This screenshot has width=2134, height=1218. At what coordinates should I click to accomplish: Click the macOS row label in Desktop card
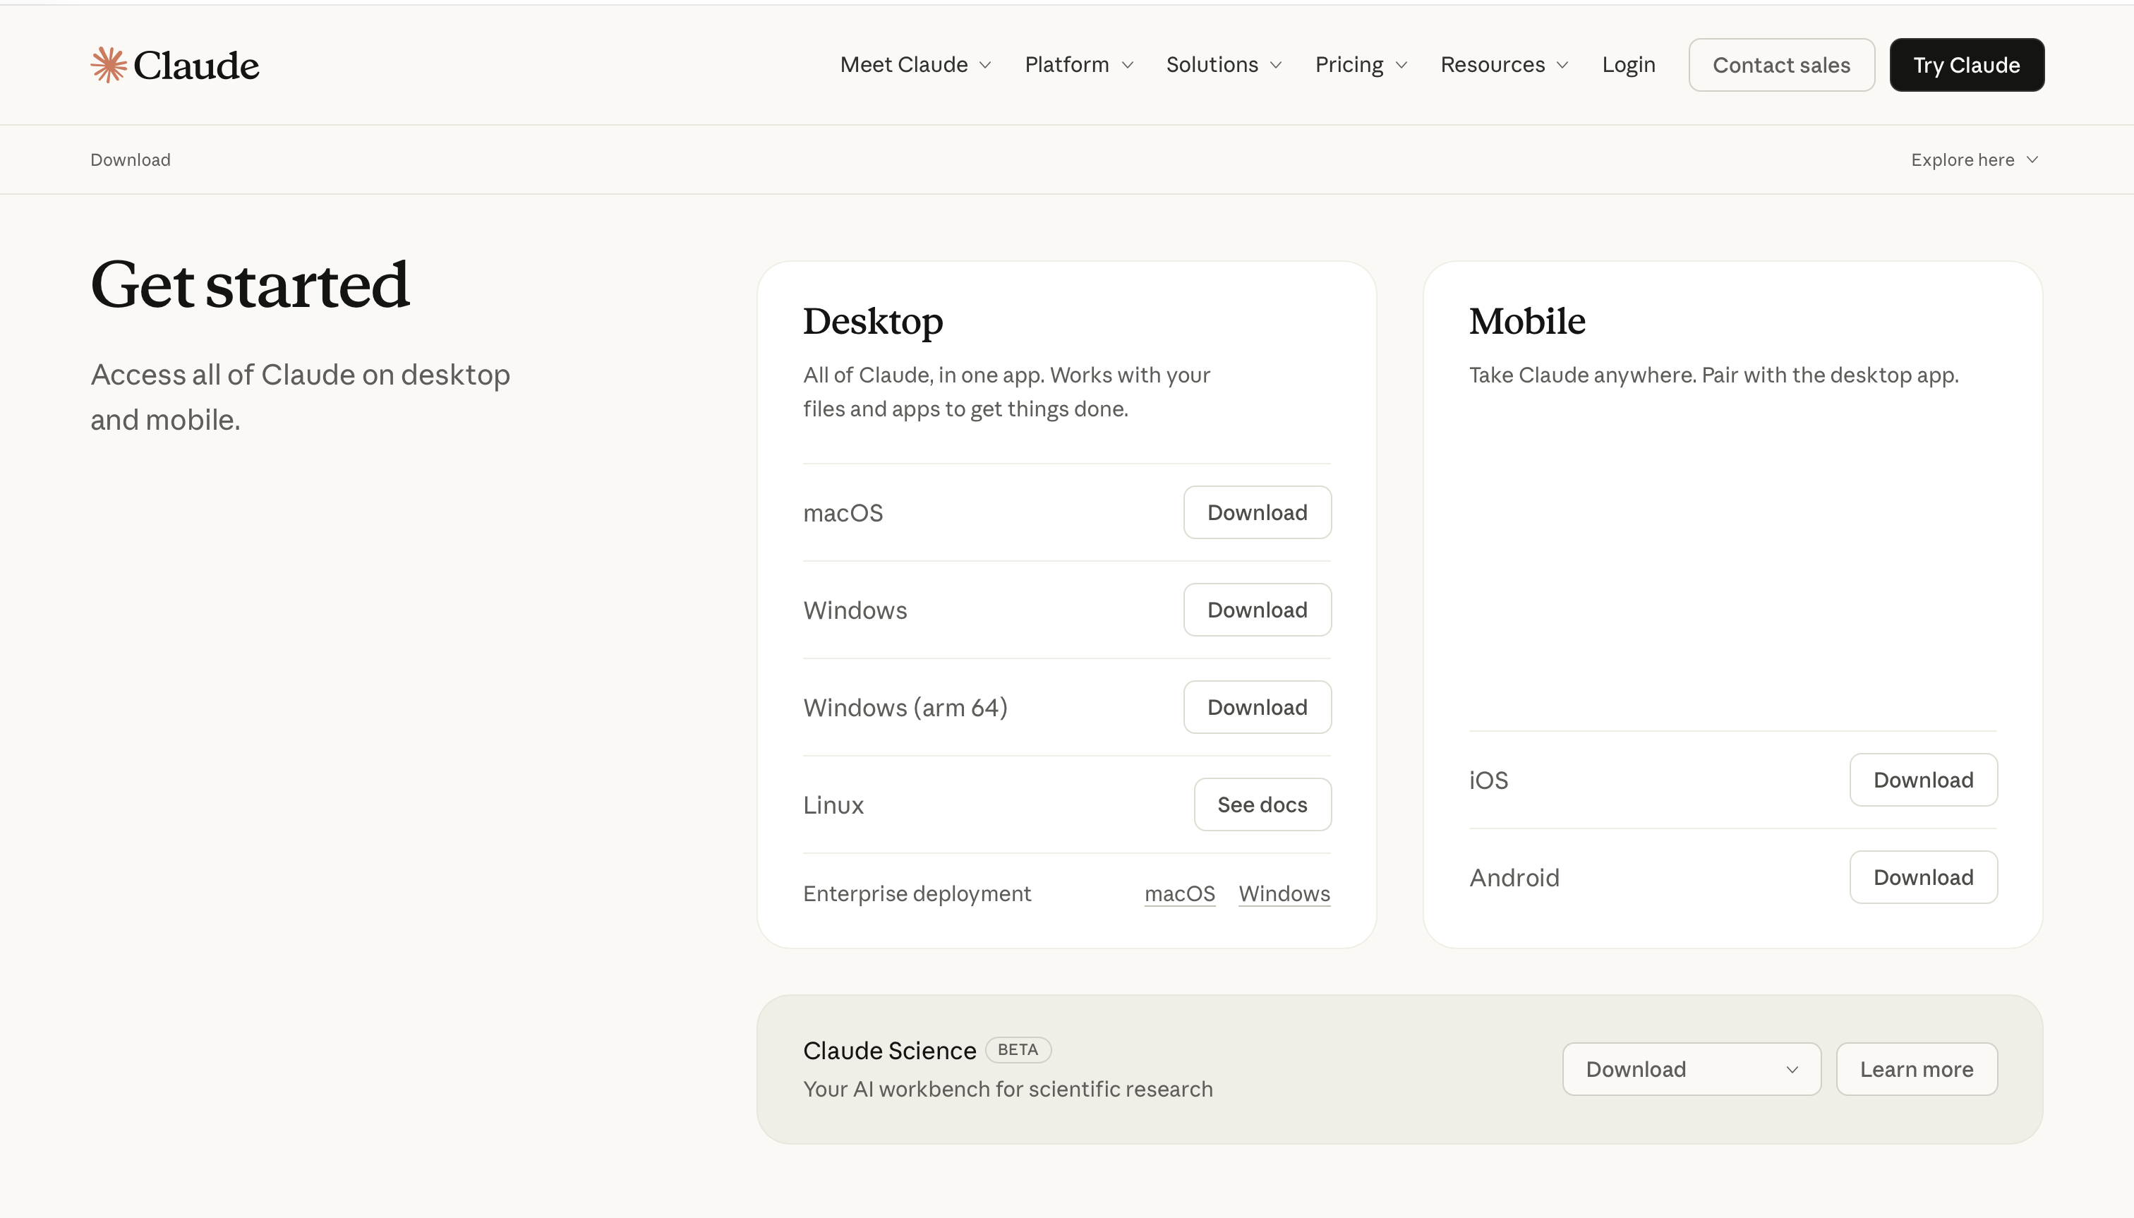point(843,513)
